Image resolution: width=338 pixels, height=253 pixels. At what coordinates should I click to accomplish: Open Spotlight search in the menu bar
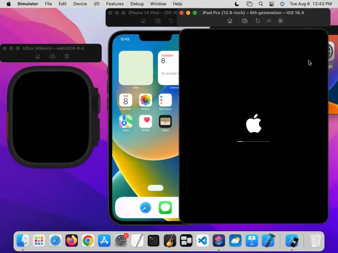click(261, 4)
